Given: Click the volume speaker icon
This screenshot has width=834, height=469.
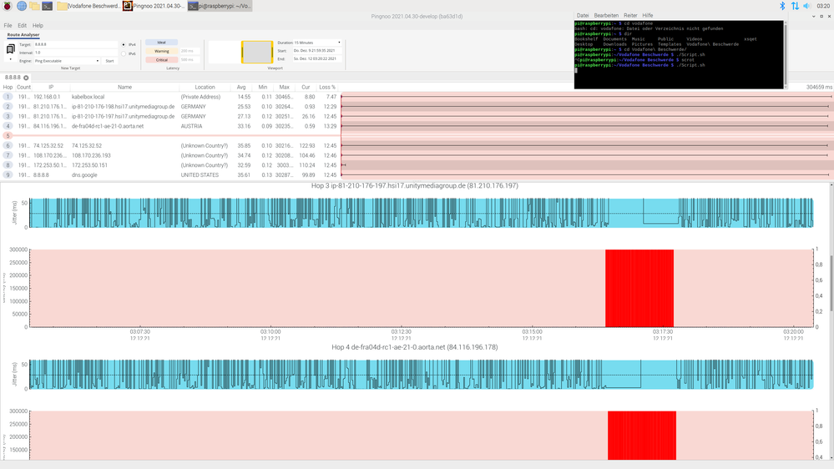Looking at the screenshot, I should (x=807, y=6).
